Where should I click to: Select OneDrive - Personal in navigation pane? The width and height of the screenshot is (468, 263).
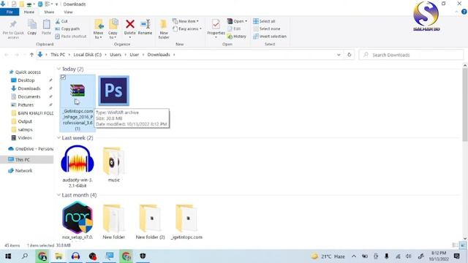point(31,149)
